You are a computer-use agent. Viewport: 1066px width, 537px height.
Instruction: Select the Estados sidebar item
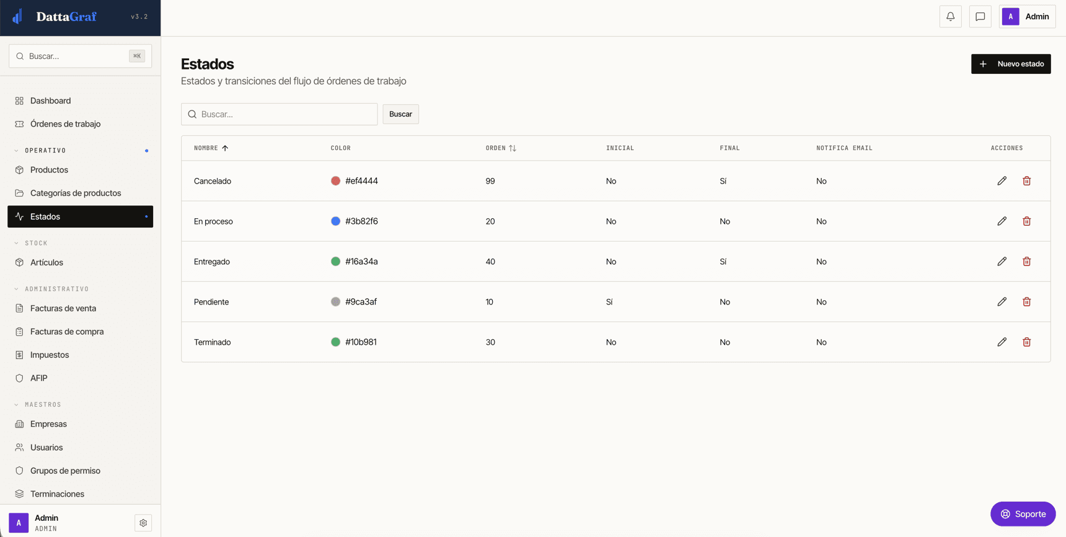[x=80, y=216]
